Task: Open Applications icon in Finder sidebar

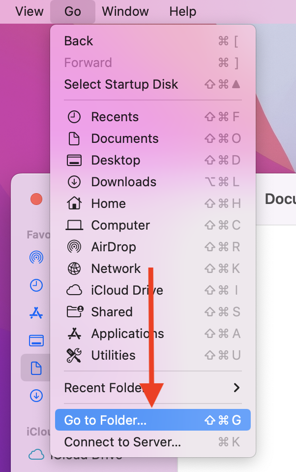Action: 36,312
